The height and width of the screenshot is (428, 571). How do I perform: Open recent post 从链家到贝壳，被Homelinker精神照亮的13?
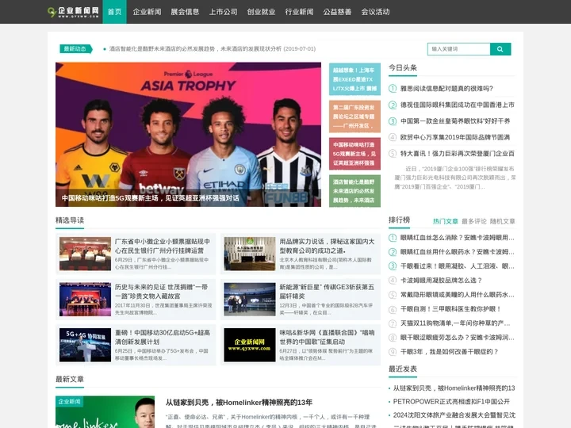tap(454, 388)
